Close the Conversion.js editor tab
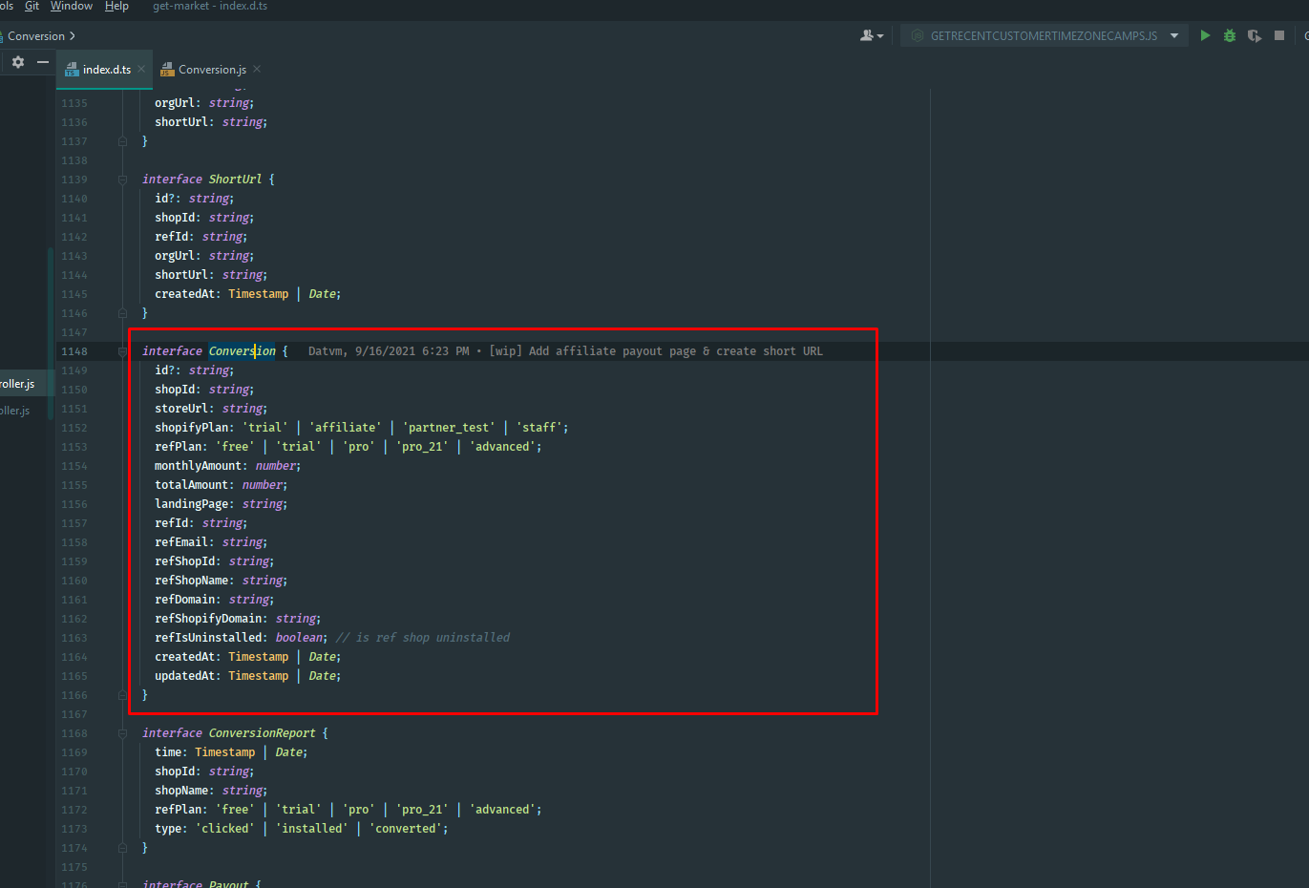The image size is (1309, 888). pyautogui.click(x=257, y=69)
